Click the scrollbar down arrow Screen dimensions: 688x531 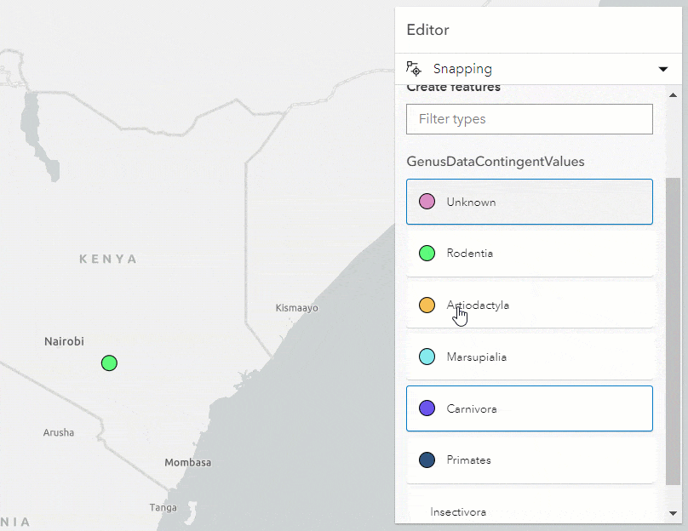click(673, 513)
